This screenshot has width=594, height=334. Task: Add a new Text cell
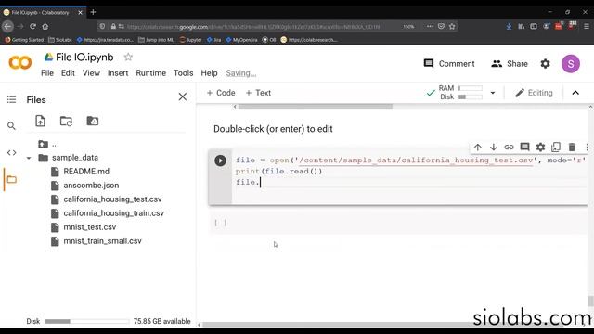(258, 93)
